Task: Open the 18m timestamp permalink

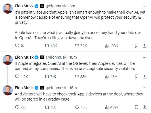Action: (73, 57)
